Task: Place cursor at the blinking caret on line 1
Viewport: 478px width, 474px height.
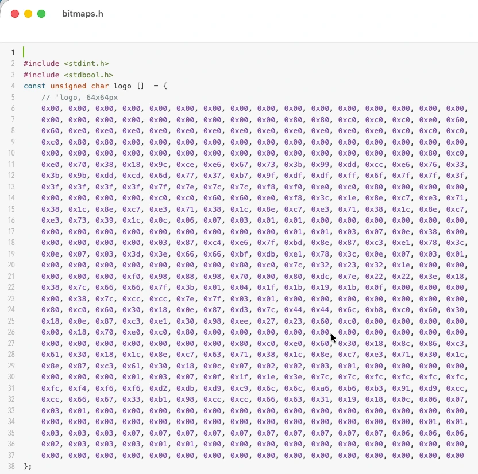Action: point(24,52)
